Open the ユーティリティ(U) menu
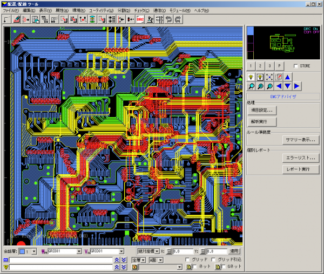The width and height of the screenshot is (324, 274). [x=101, y=10]
